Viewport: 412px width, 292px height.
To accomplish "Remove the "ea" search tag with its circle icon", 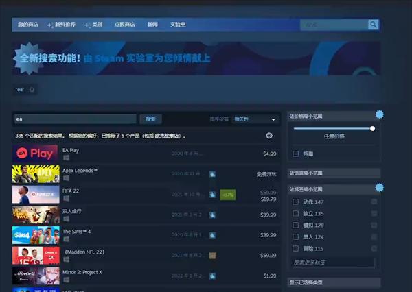I will tap(32, 90).
